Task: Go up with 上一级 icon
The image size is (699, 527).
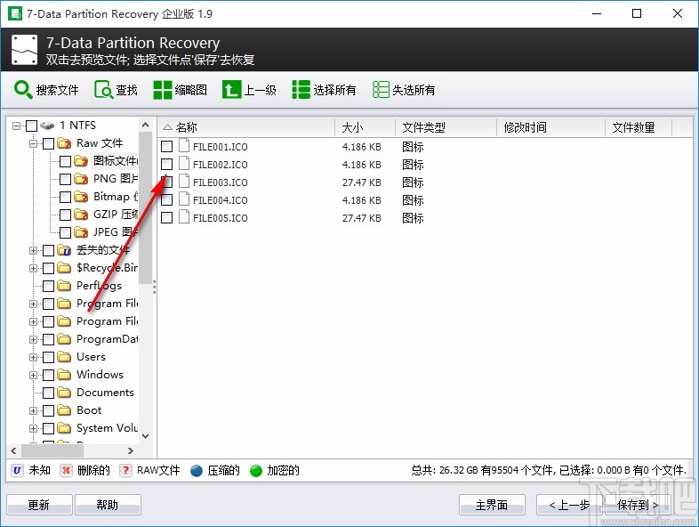Action: [231, 90]
